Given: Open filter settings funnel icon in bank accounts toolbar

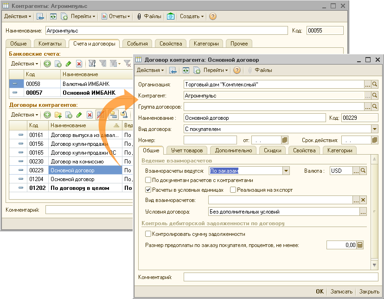Looking at the screenshot, I should [92, 64].
